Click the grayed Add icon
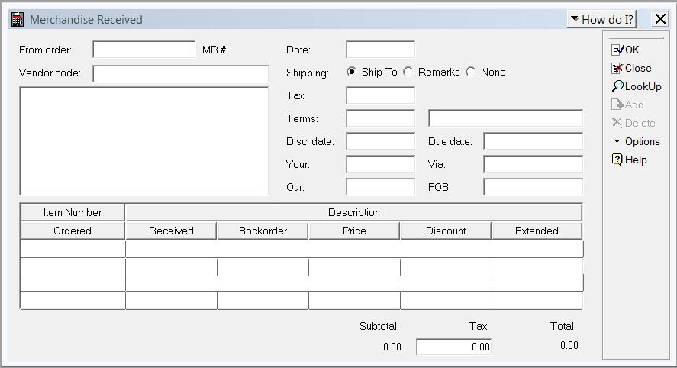677x368 pixels. pos(618,105)
